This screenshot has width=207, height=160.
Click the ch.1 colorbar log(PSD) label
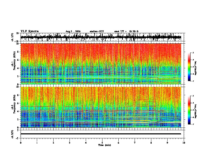(196, 68)
